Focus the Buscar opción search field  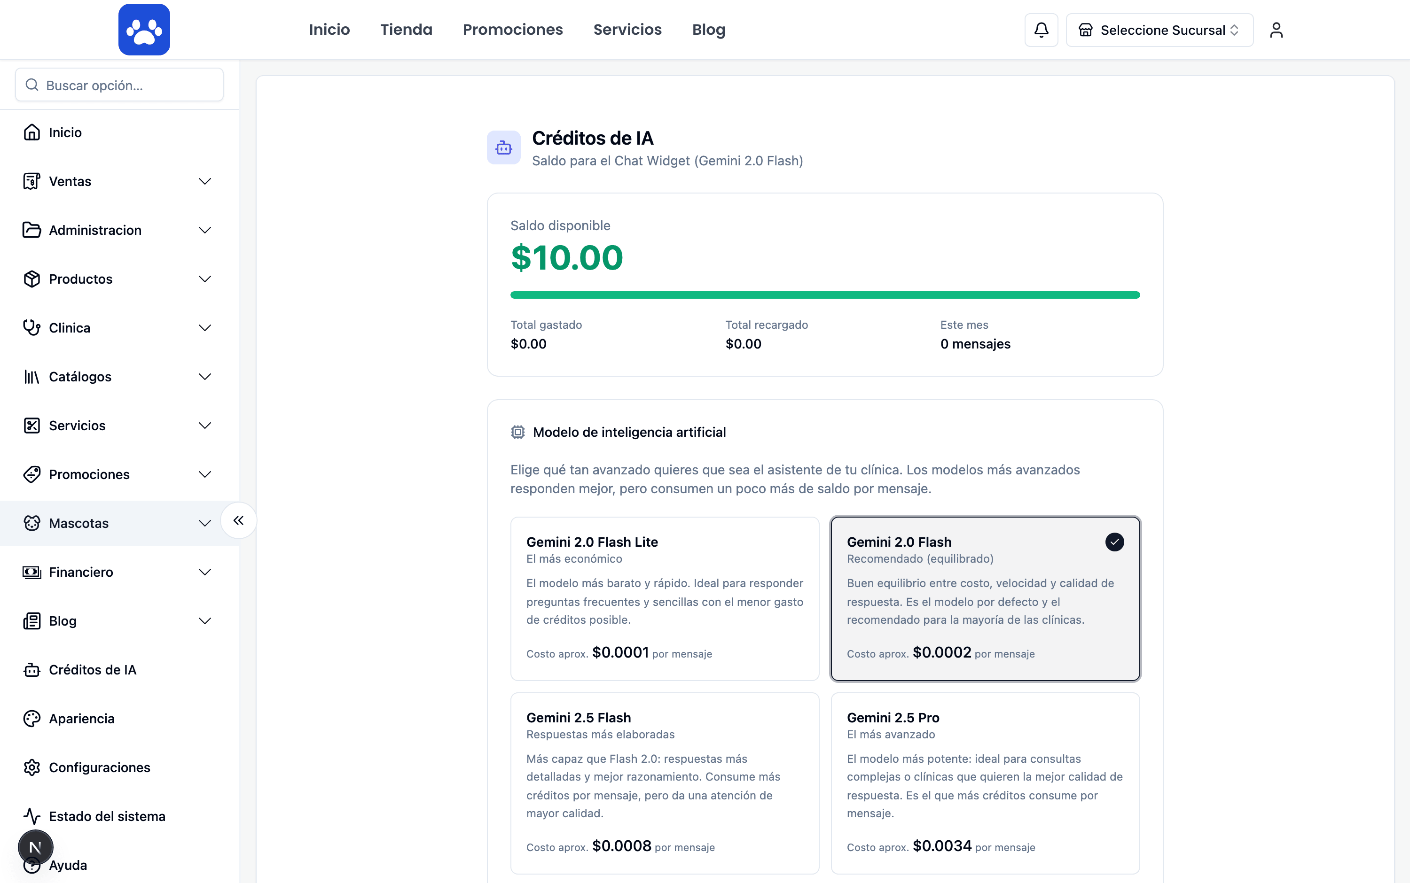click(119, 85)
